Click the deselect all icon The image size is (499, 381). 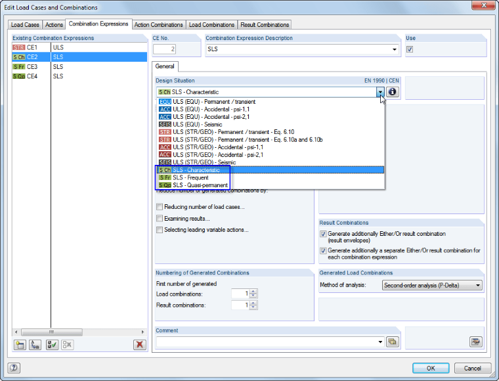click(x=68, y=345)
